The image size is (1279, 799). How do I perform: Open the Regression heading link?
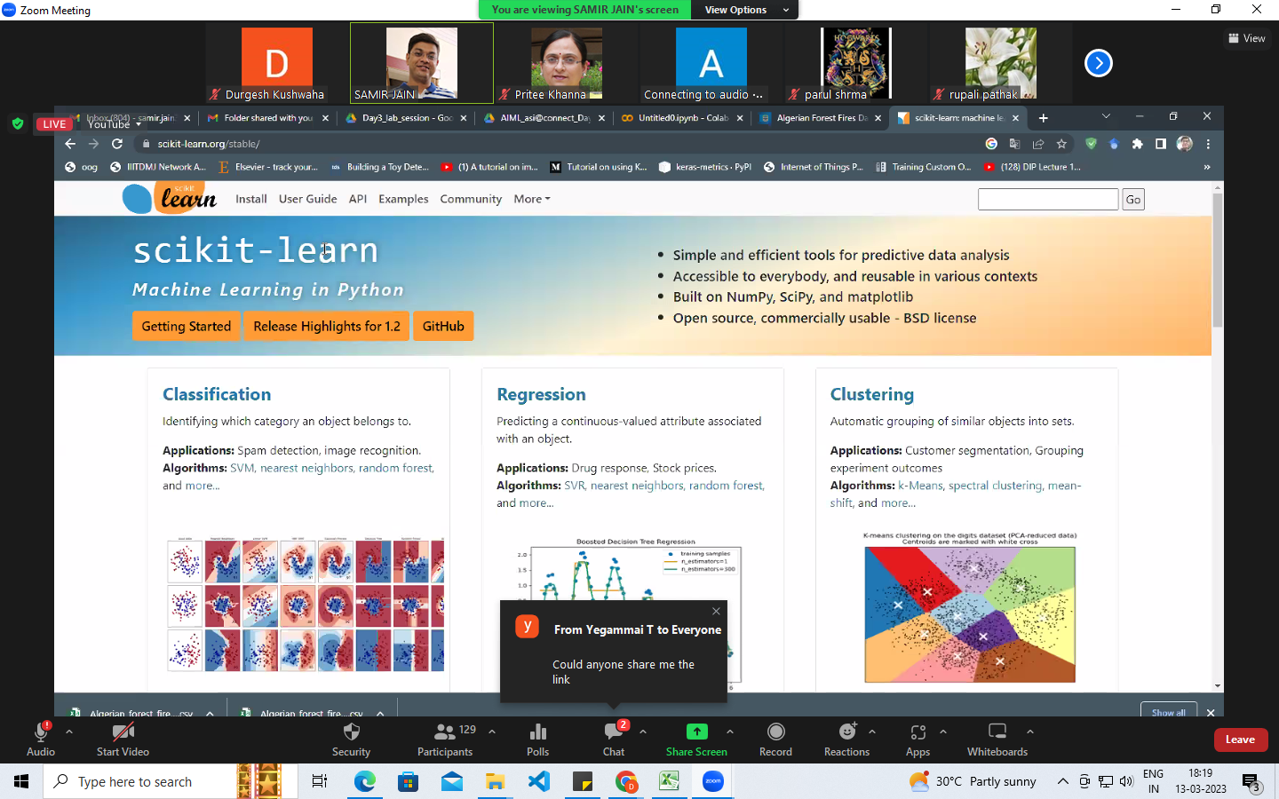541,394
